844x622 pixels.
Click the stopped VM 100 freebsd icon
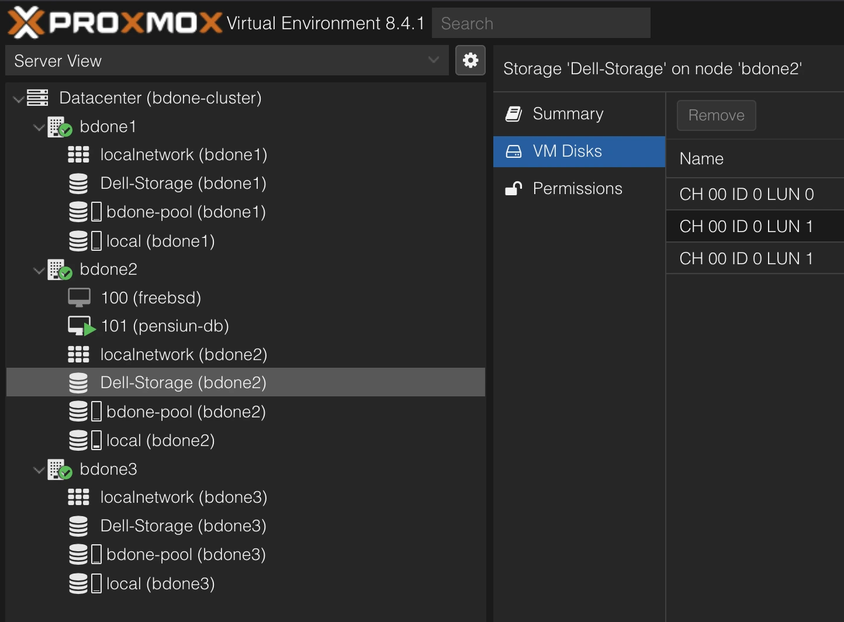pyautogui.click(x=79, y=298)
